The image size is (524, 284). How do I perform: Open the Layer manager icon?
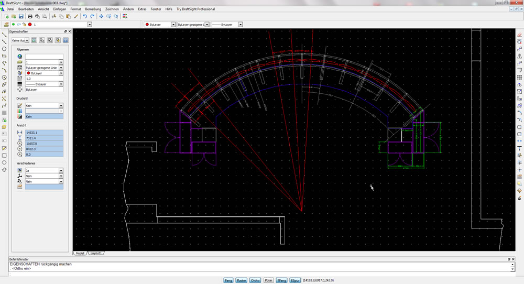6,25
